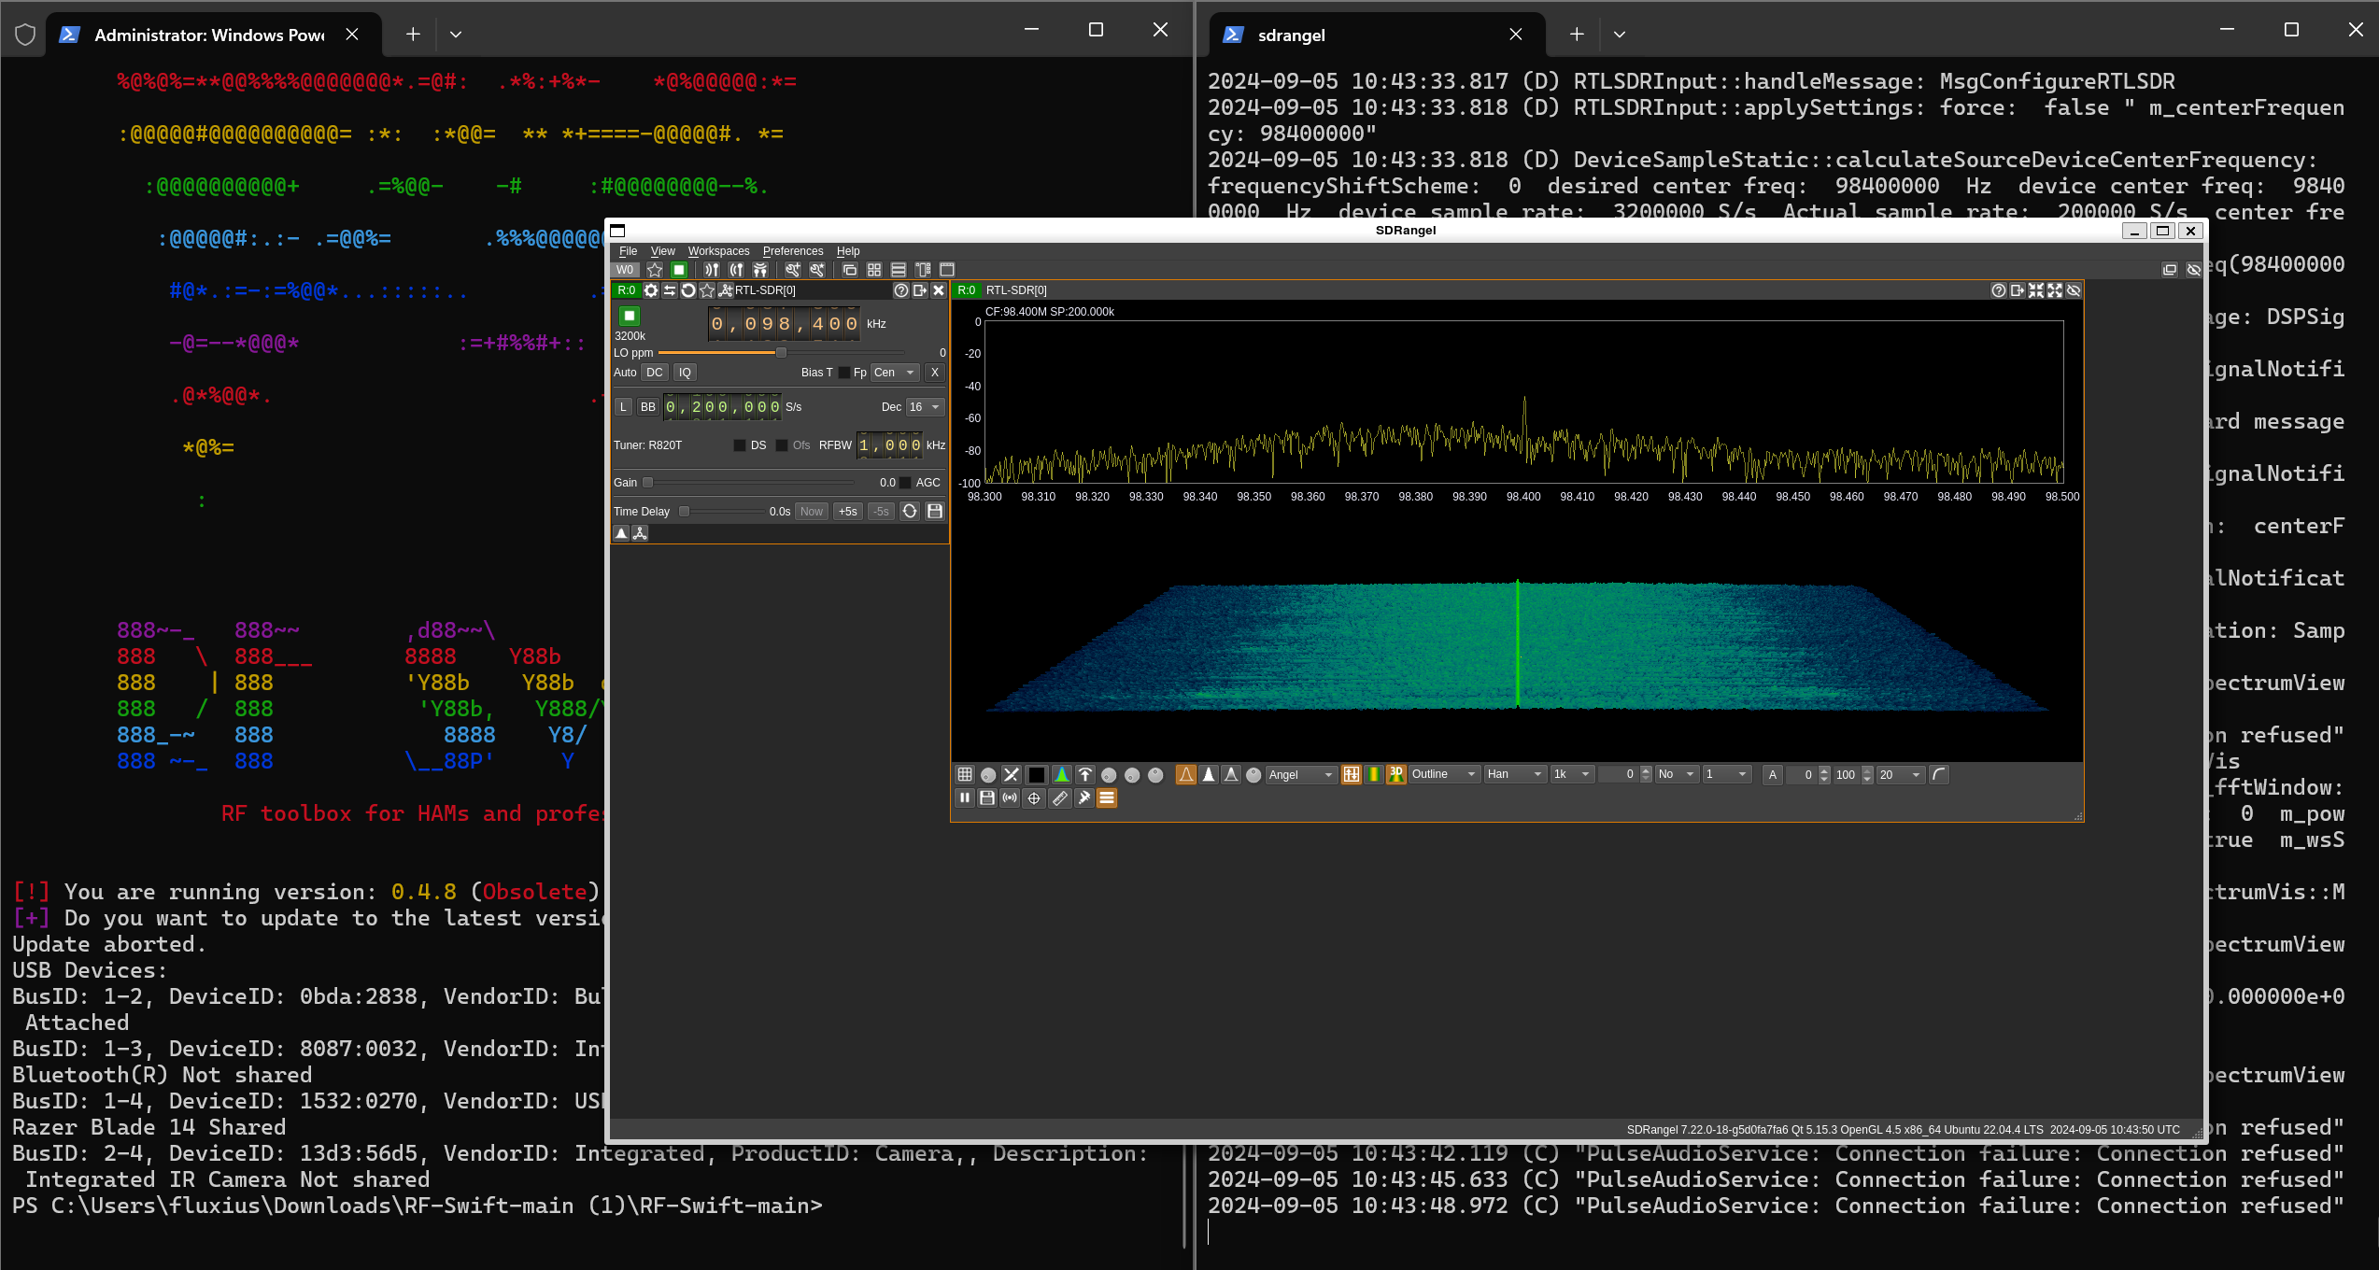Viewport: 2379px width, 1270px height.
Task: Click the +5s time delay button
Action: [x=847, y=512]
